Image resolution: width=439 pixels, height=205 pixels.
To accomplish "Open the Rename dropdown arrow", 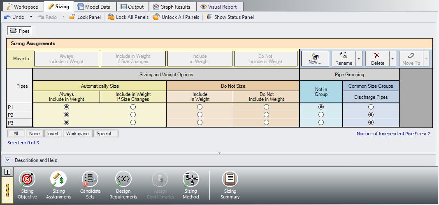I will click(x=359, y=59).
